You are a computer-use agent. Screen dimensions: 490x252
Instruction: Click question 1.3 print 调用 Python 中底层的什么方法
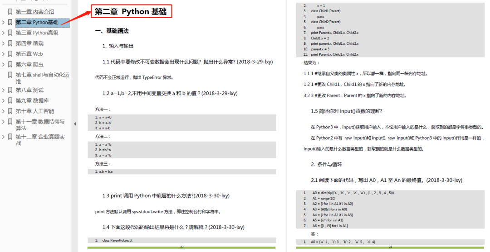[x=166, y=196]
